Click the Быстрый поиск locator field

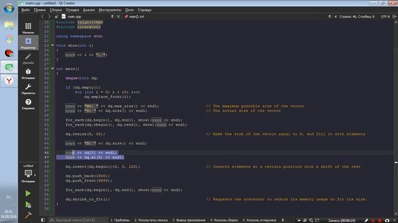(x=77, y=221)
